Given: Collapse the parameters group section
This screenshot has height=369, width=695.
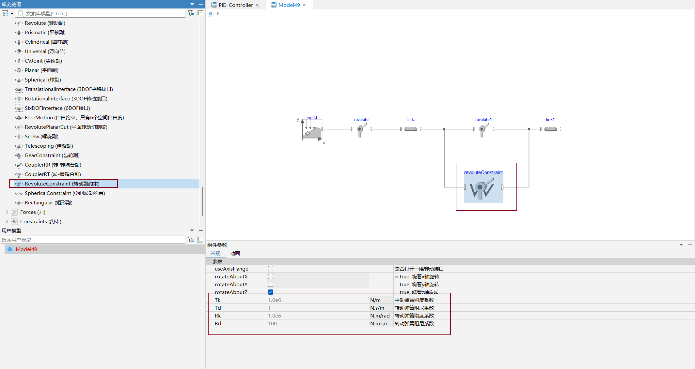Looking at the screenshot, I should [208, 261].
